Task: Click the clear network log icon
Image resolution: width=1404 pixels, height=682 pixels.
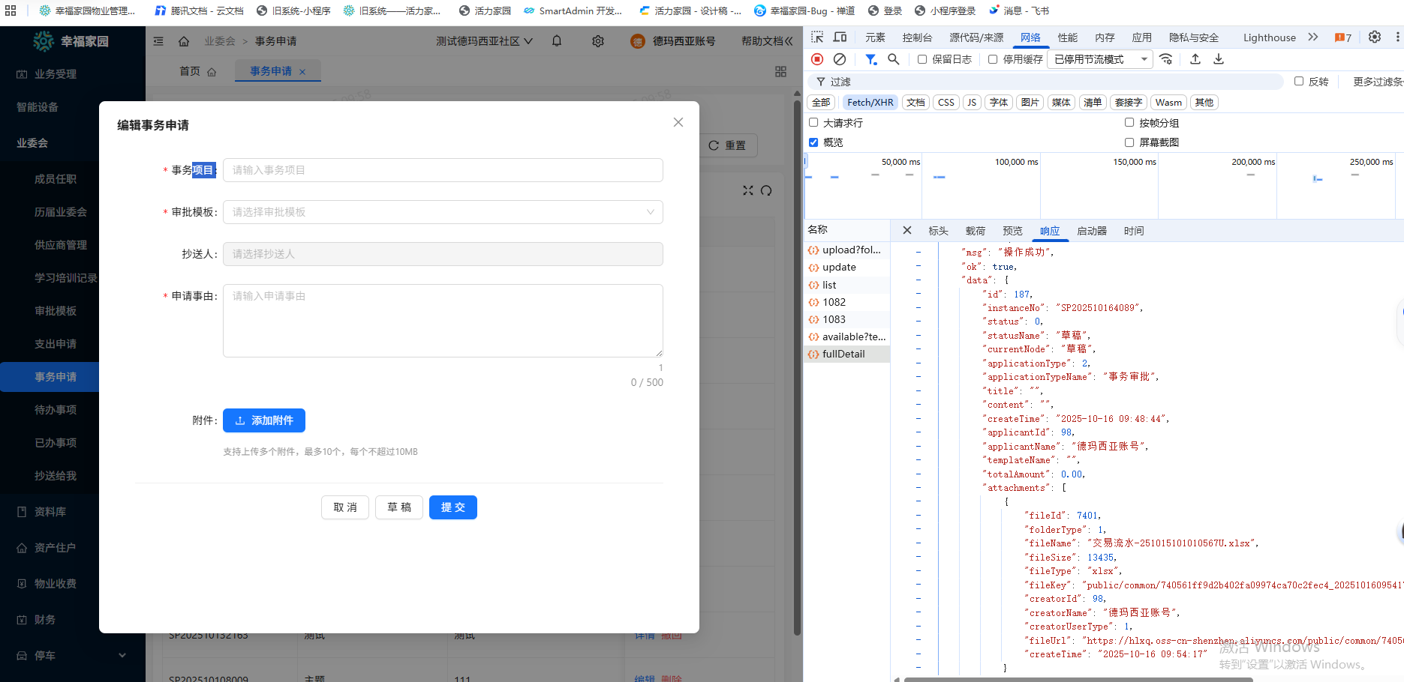Action: pos(840,59)
